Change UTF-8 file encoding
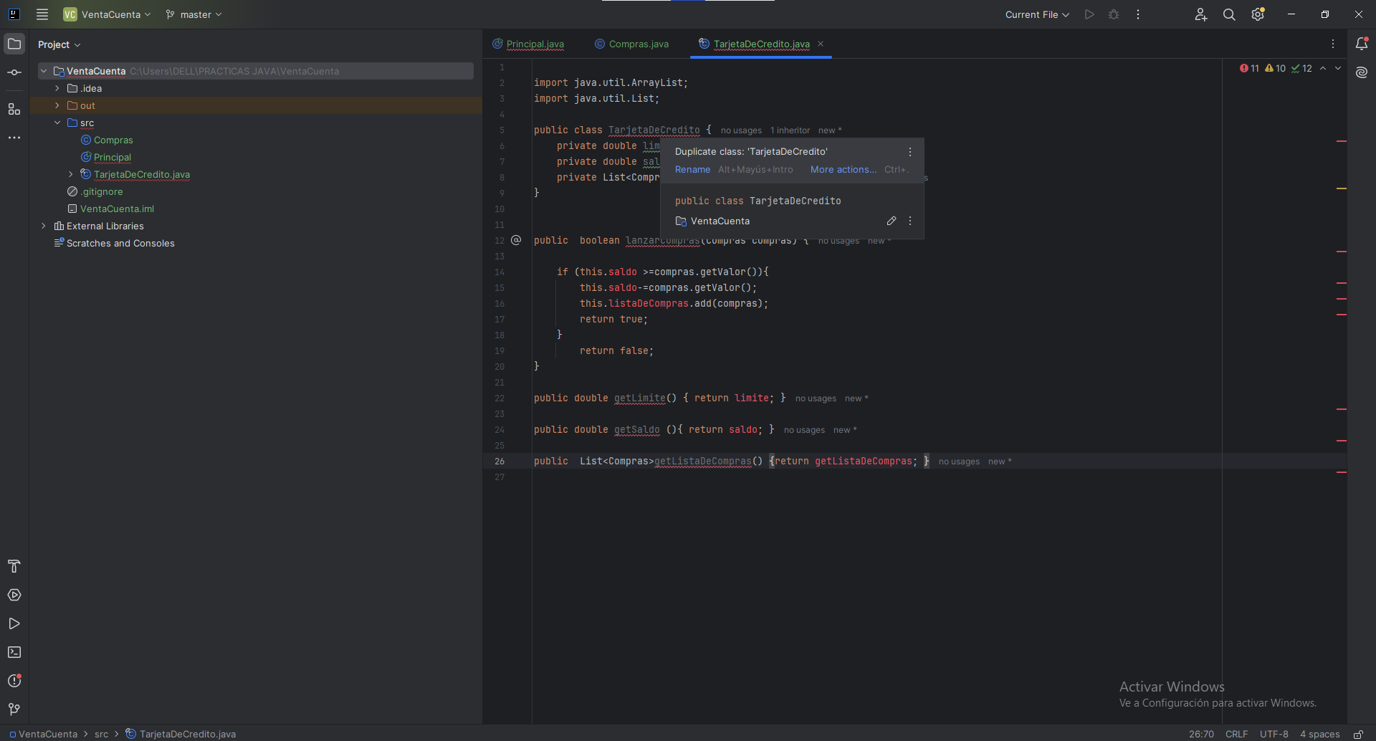This screenshot has height=741, width=1376. 1274,734
